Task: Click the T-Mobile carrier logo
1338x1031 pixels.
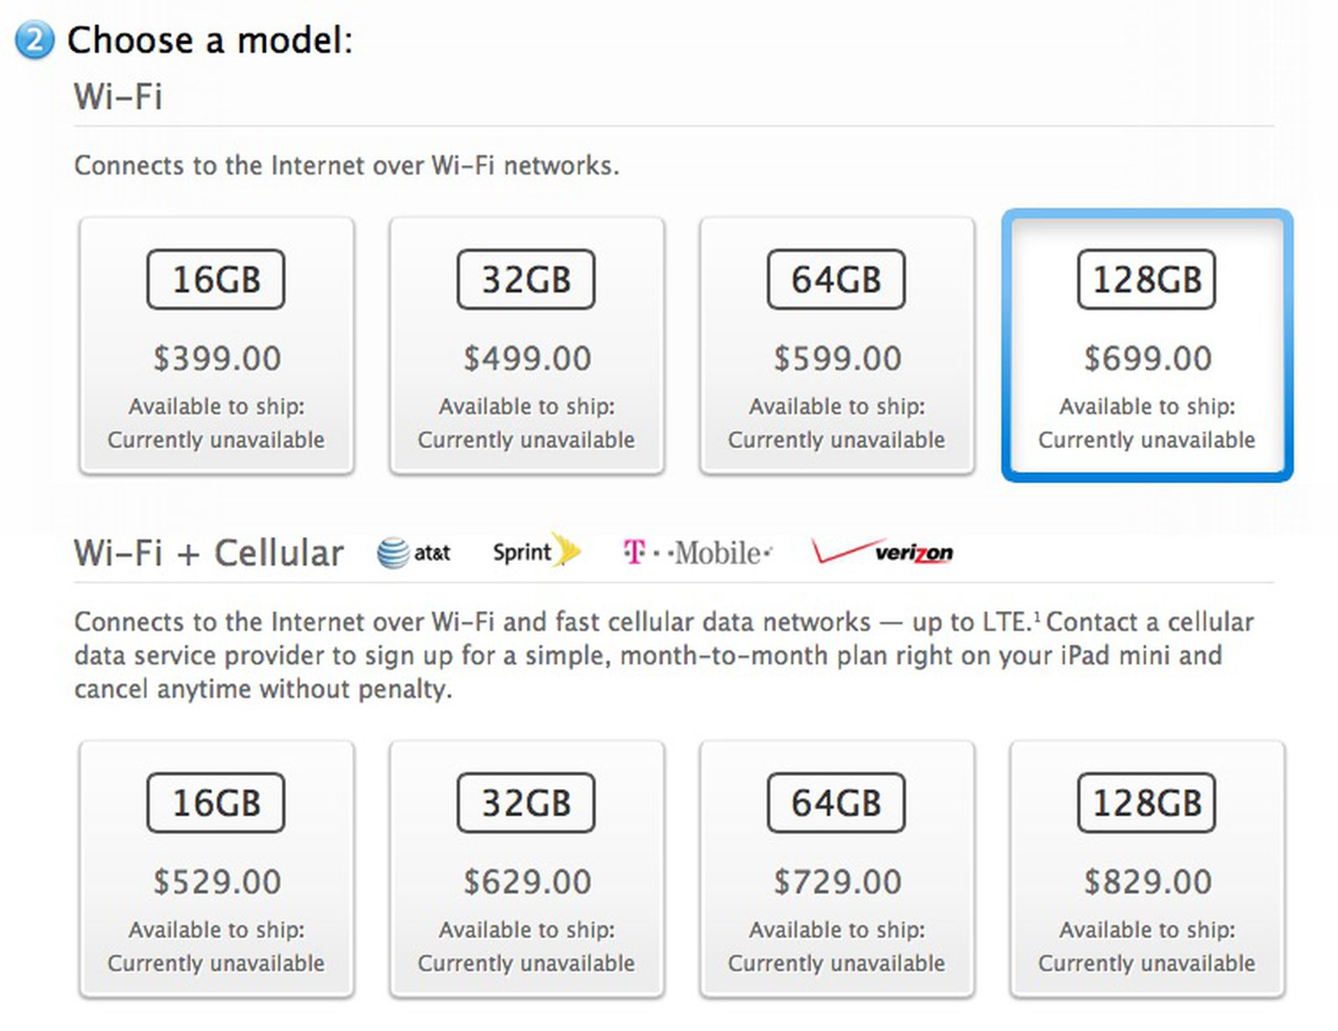Action: 697,553
